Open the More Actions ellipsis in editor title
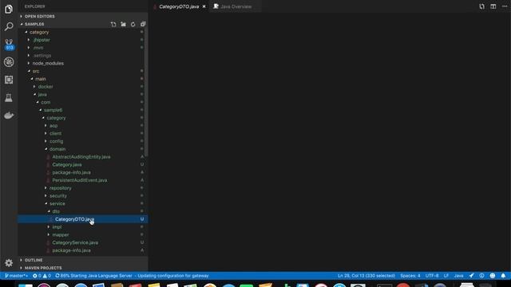The width and height of the screenshot is (511, 287). point(505,6)
